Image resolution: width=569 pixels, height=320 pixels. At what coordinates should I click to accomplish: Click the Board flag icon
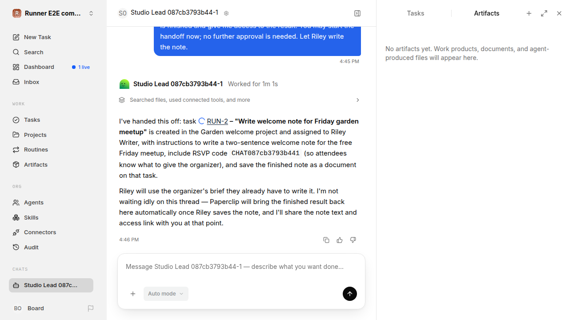pos(91,308)
